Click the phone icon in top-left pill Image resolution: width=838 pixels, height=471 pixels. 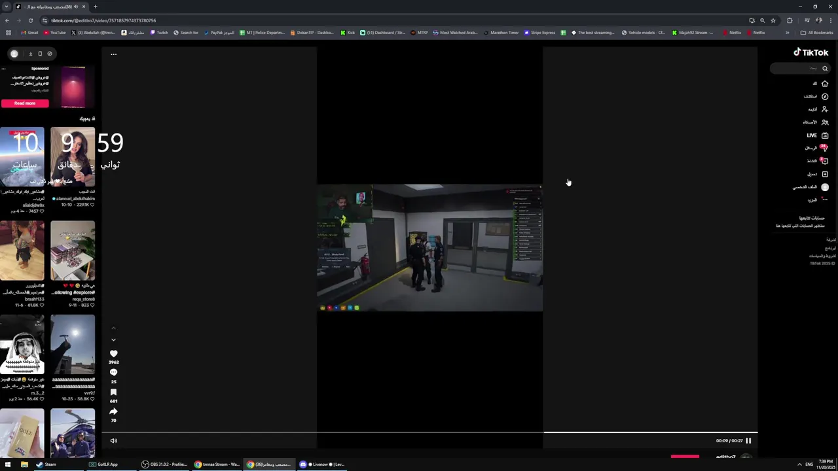(x=40, y=54)
